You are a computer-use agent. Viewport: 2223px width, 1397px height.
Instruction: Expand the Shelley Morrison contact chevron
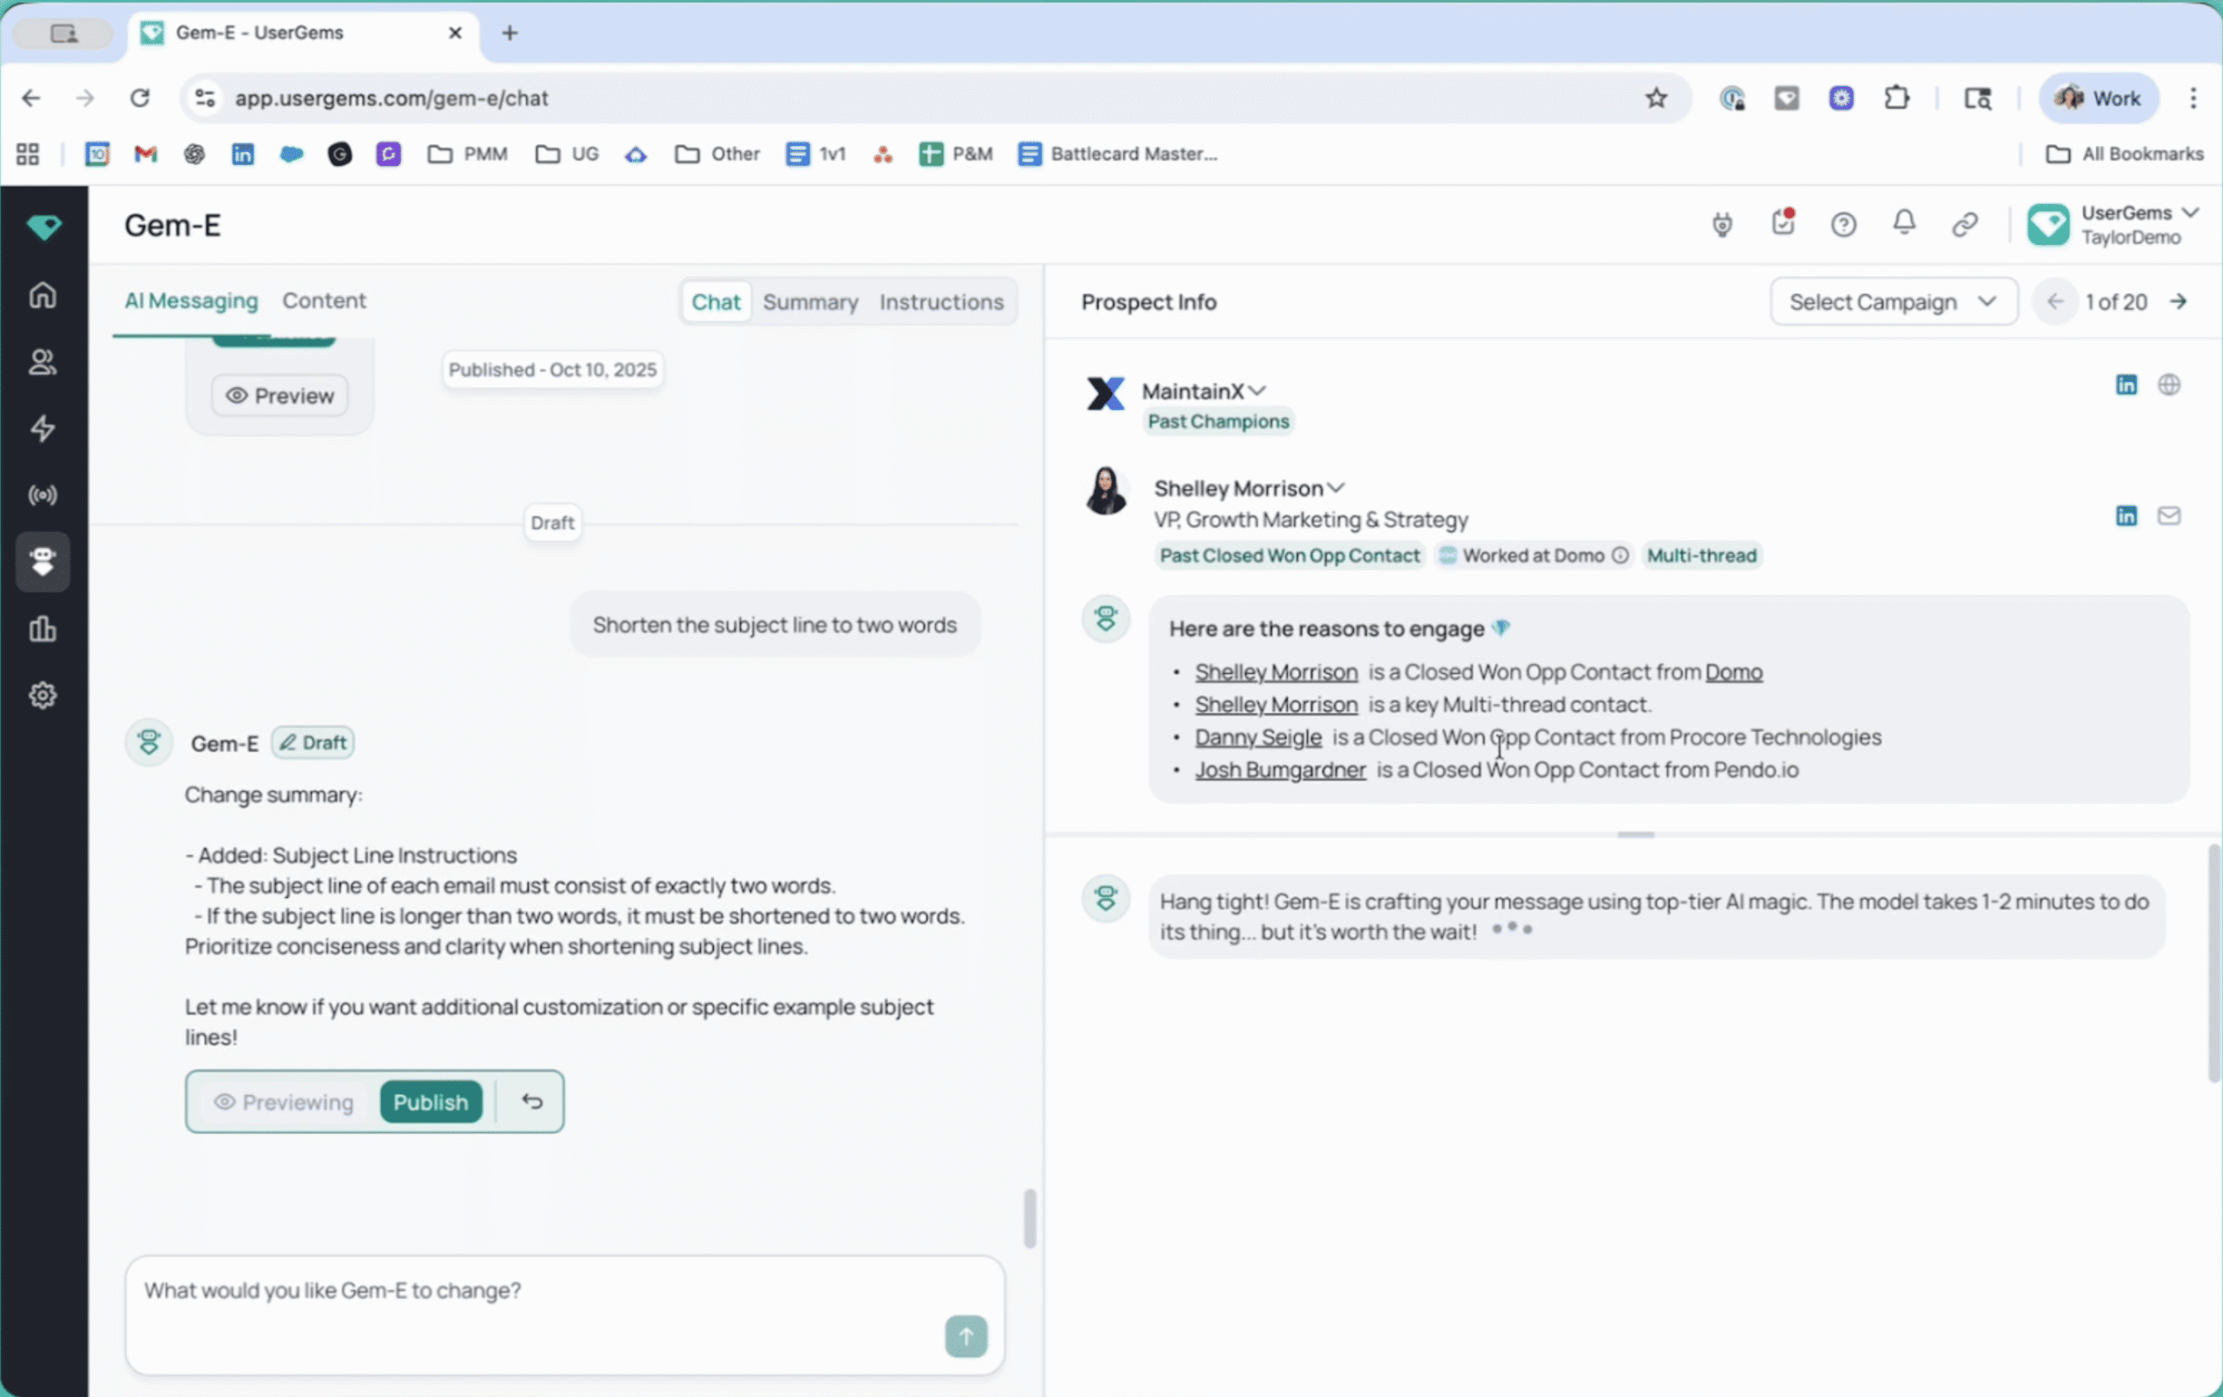[x=1336, y=489]
